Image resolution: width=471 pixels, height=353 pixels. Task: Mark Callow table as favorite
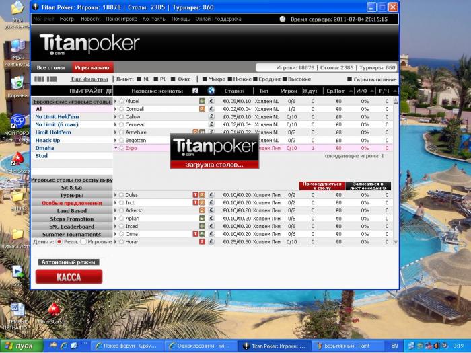point(122,117)
